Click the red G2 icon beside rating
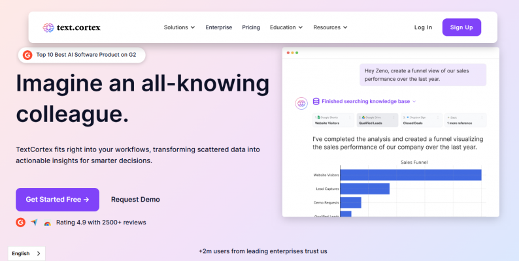Screen dimensions: 519x261 pos(20,223)
